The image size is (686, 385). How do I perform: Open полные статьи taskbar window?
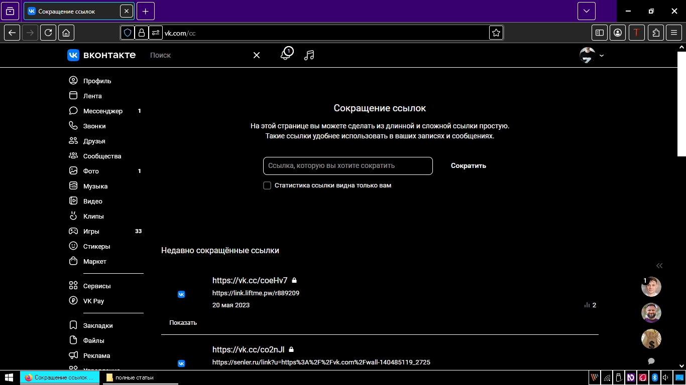141,377
